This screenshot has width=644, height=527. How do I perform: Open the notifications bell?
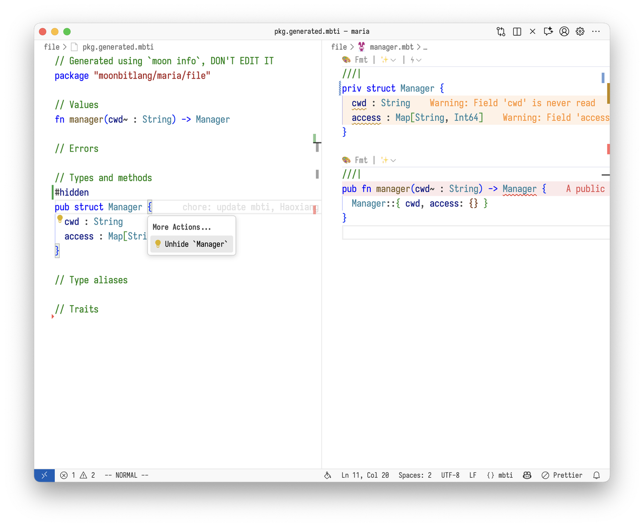[596, 475]
